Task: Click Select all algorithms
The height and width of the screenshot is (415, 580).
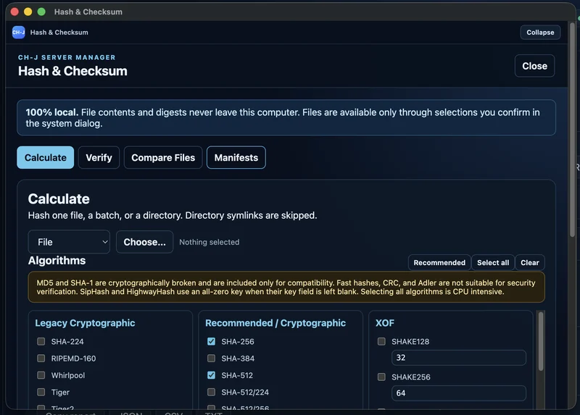Action: pos(493,262)
